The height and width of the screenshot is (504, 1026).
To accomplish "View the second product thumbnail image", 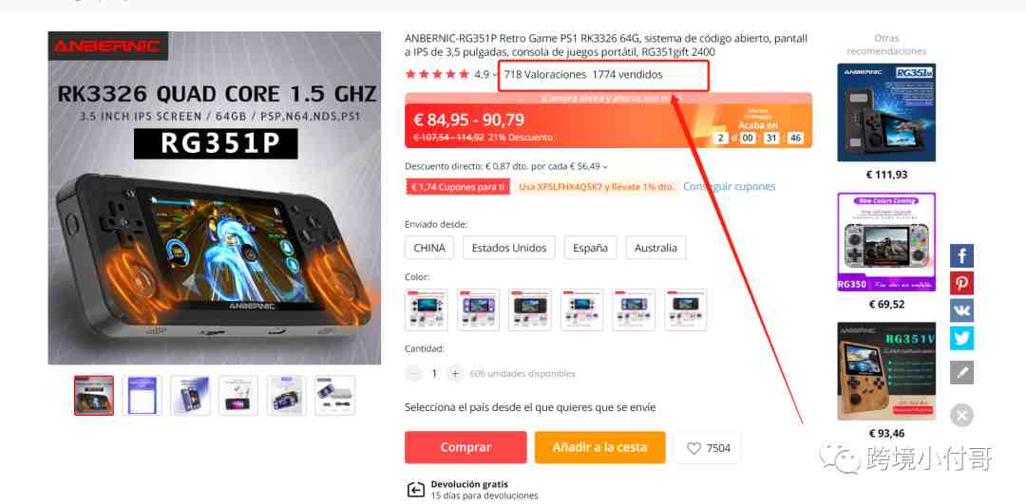I will click(142, 395).
